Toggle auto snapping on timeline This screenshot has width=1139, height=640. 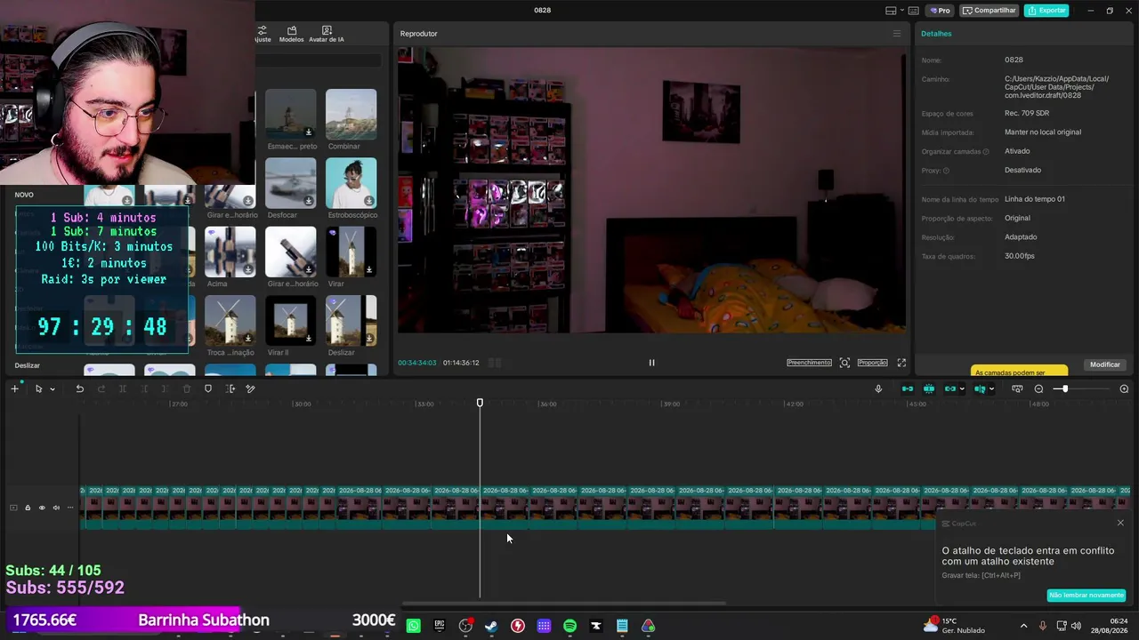click(929, 388)
